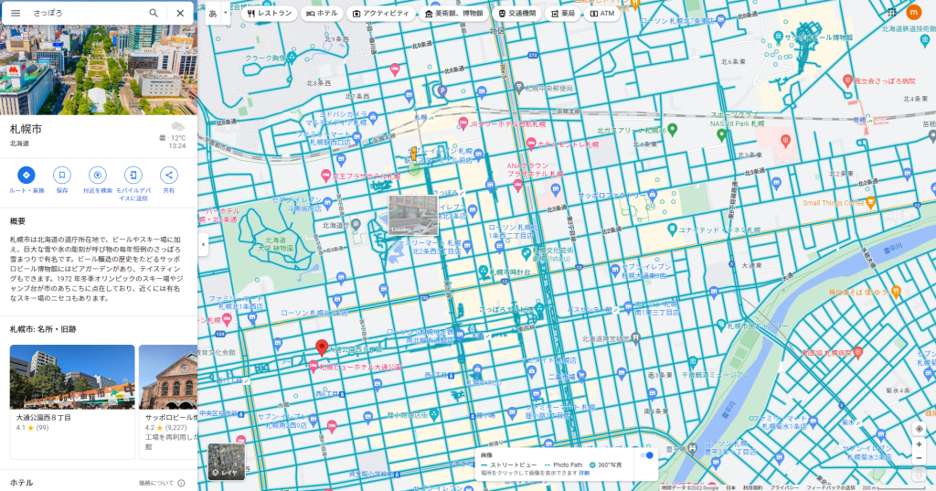Select the pegman Street View control
The image size is (936, 491).
tap(919, 474)
